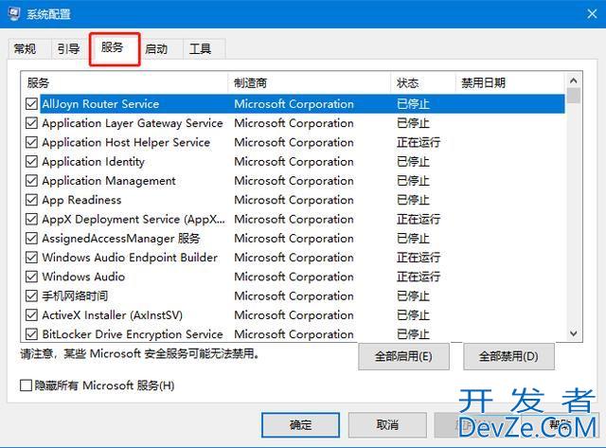Sort by 禁用日期 column header

(510, 82)
